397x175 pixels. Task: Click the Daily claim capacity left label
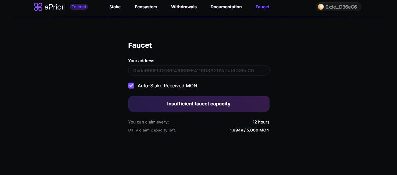click(x=152, y=130)
